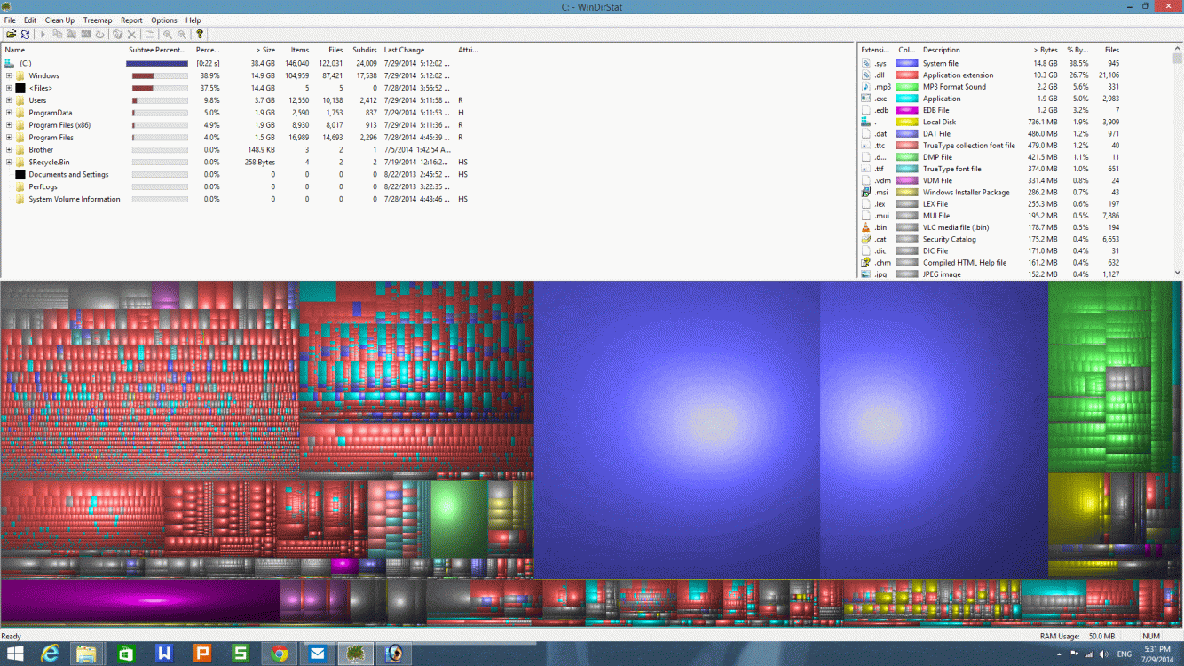Open the Treemap menu
The height and width of the screenshot is (666, 1184).
(98, 20)
